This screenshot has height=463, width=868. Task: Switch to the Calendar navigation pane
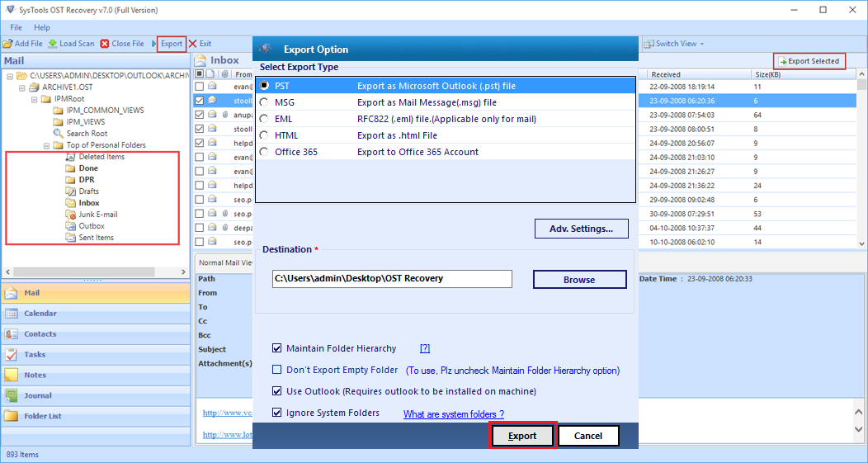(x=96, y=314)
